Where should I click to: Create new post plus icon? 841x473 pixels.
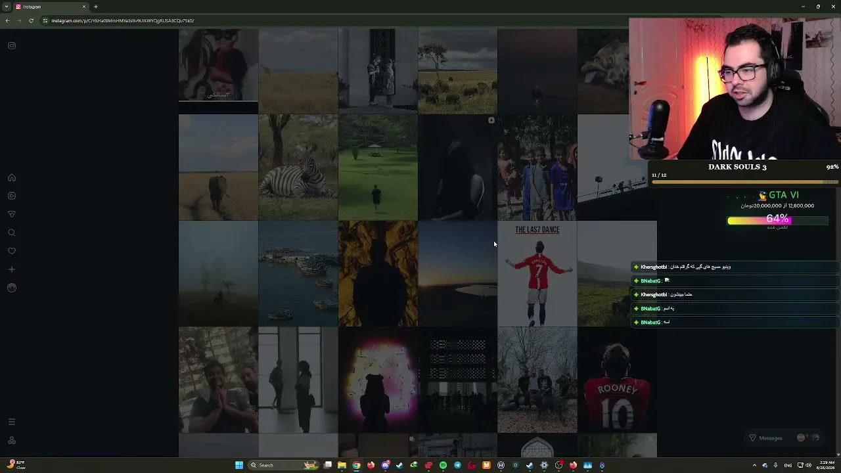coord(12,269)
